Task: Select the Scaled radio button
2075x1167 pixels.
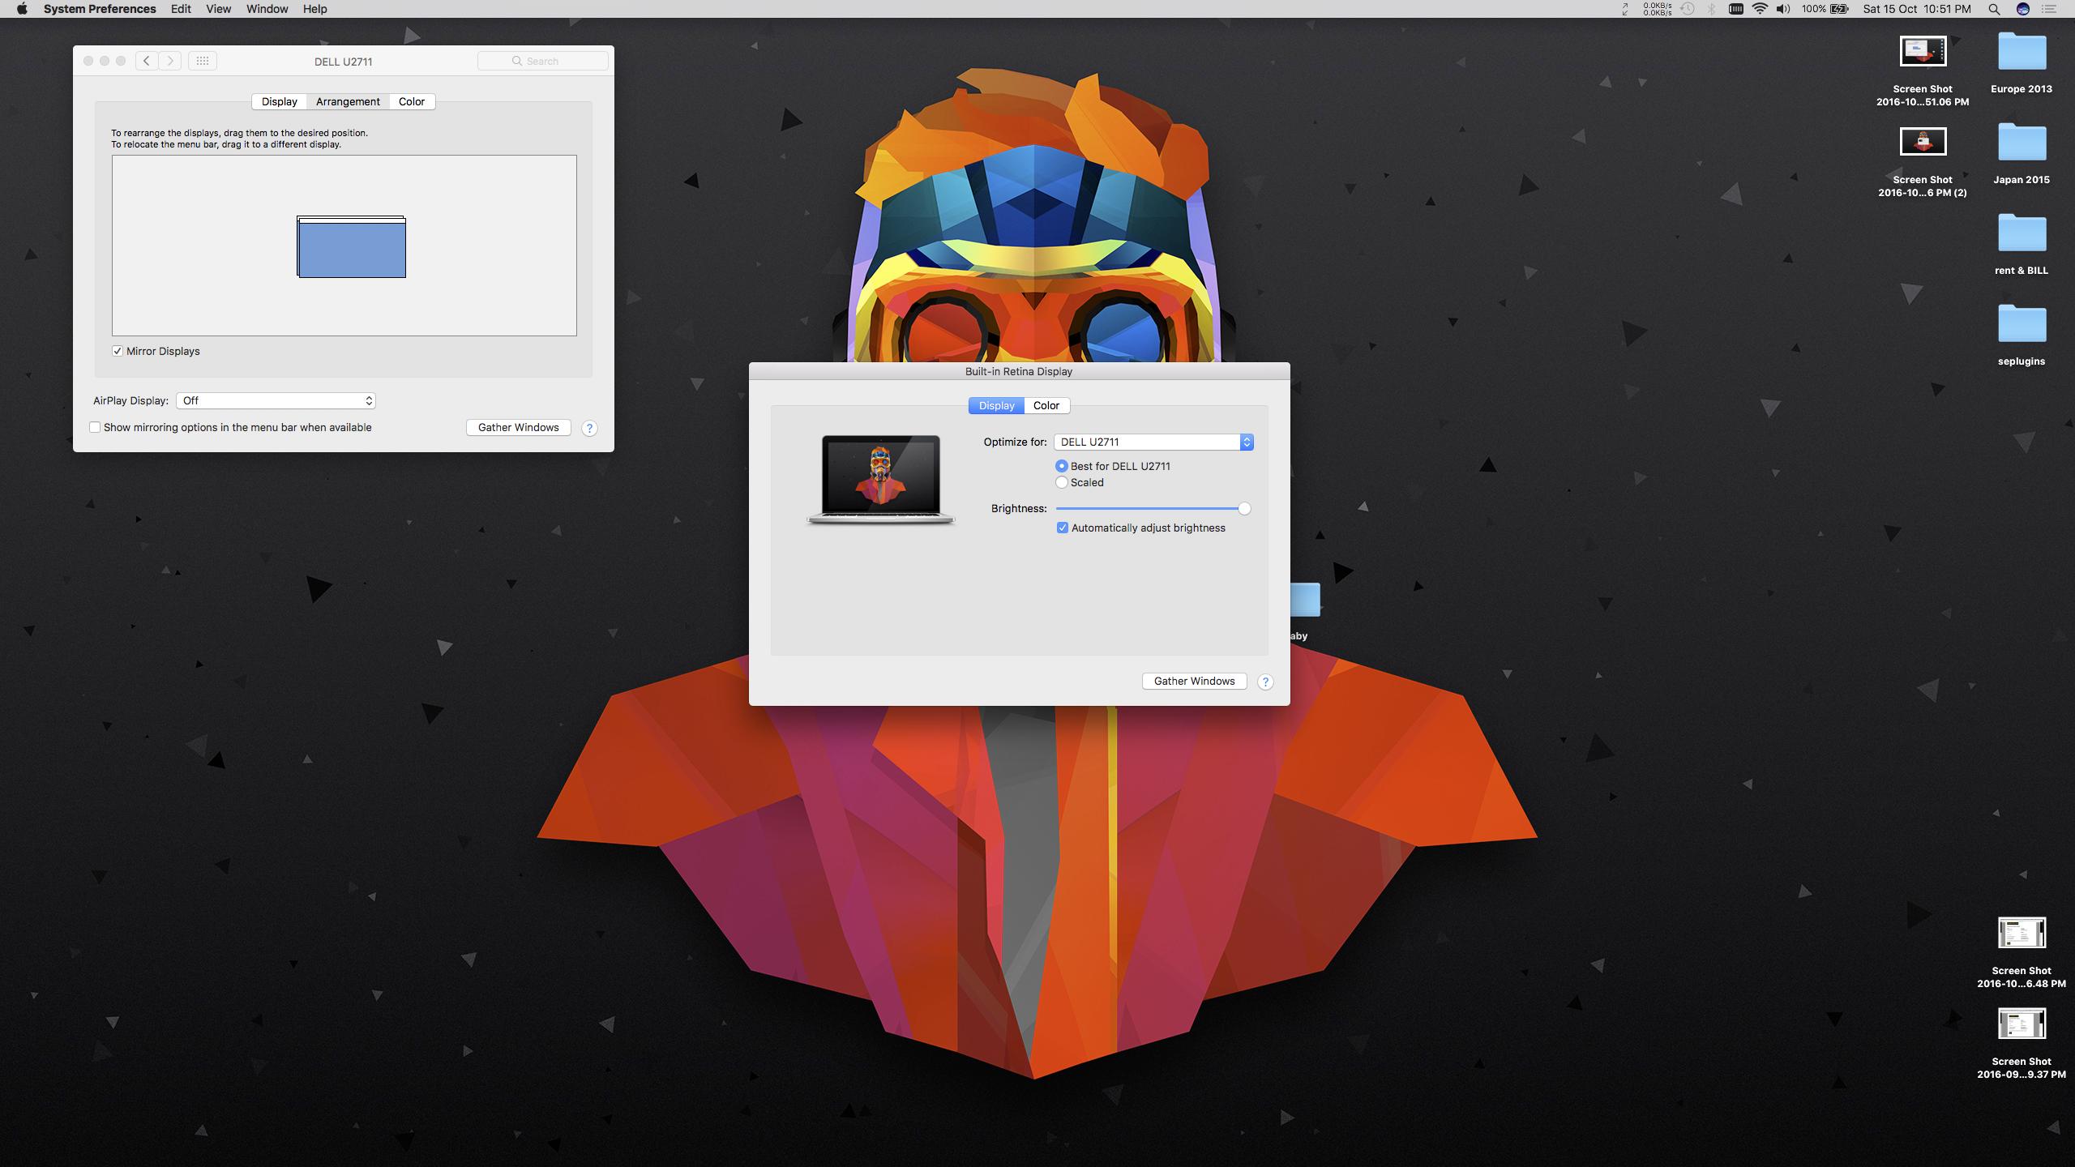Action: pos(1062,482)
